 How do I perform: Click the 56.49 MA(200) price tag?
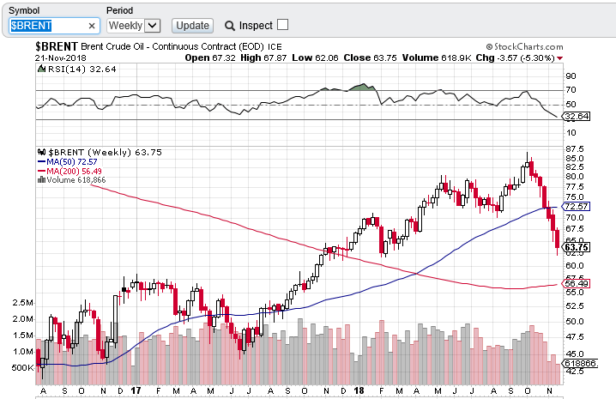(x=576, y=283)
